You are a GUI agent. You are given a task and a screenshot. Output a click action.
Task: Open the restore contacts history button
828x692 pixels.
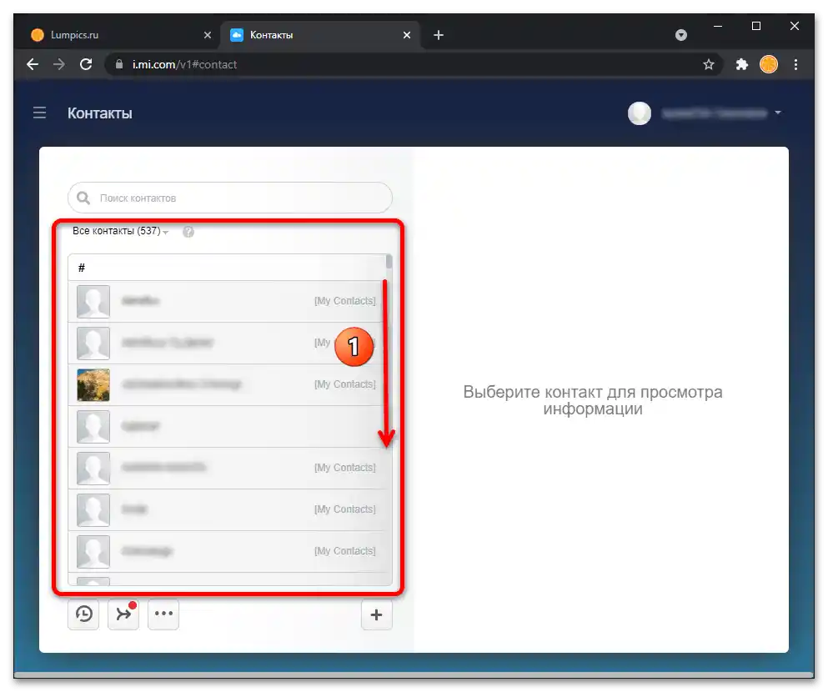click(x=83, y=614)
